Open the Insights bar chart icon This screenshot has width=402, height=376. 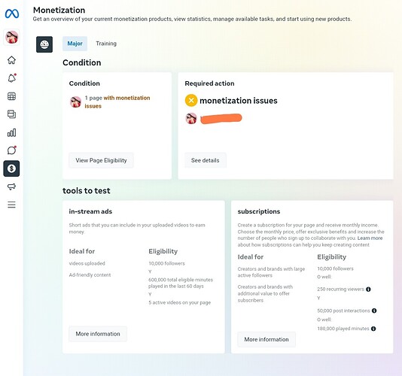point(11,132)
